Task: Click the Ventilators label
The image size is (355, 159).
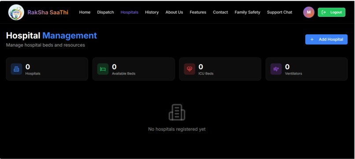Action: 293,74
